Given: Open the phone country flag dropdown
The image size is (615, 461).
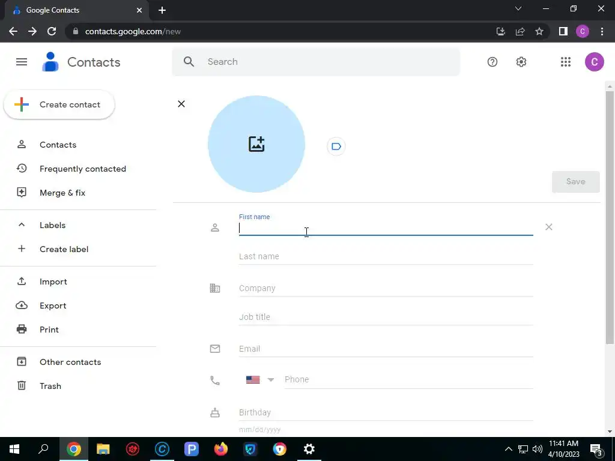Looking at the screenshot, I should point(259,380).
